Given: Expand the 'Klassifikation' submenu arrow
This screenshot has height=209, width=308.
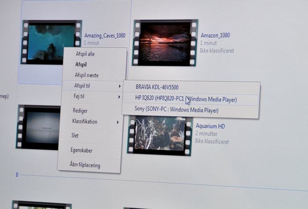Looking at the screenshot, I should [117, 122].
